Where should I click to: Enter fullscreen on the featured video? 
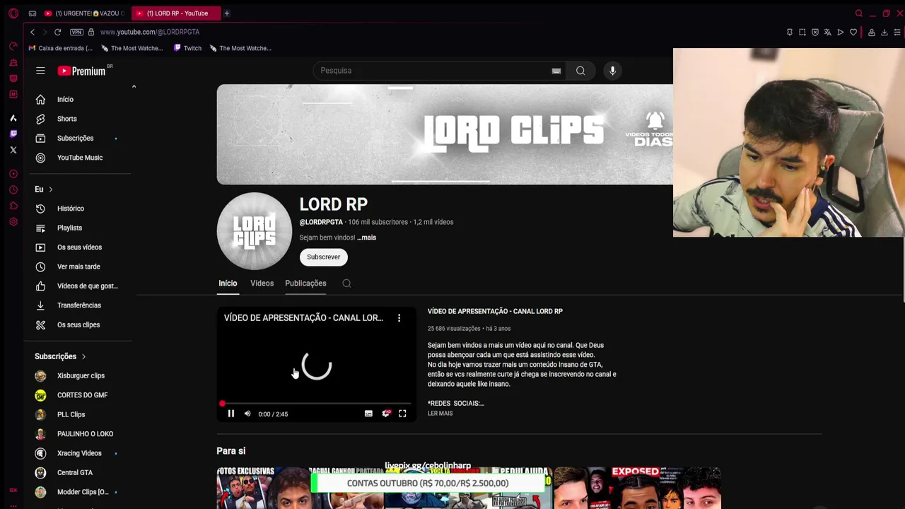pos(402,414)
